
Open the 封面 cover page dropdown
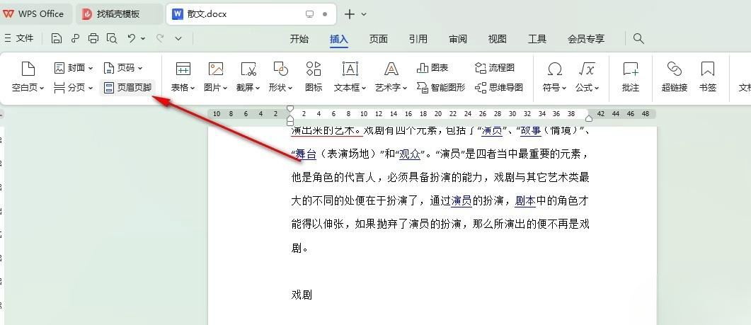pyautogui.click(x=74, y=68)
